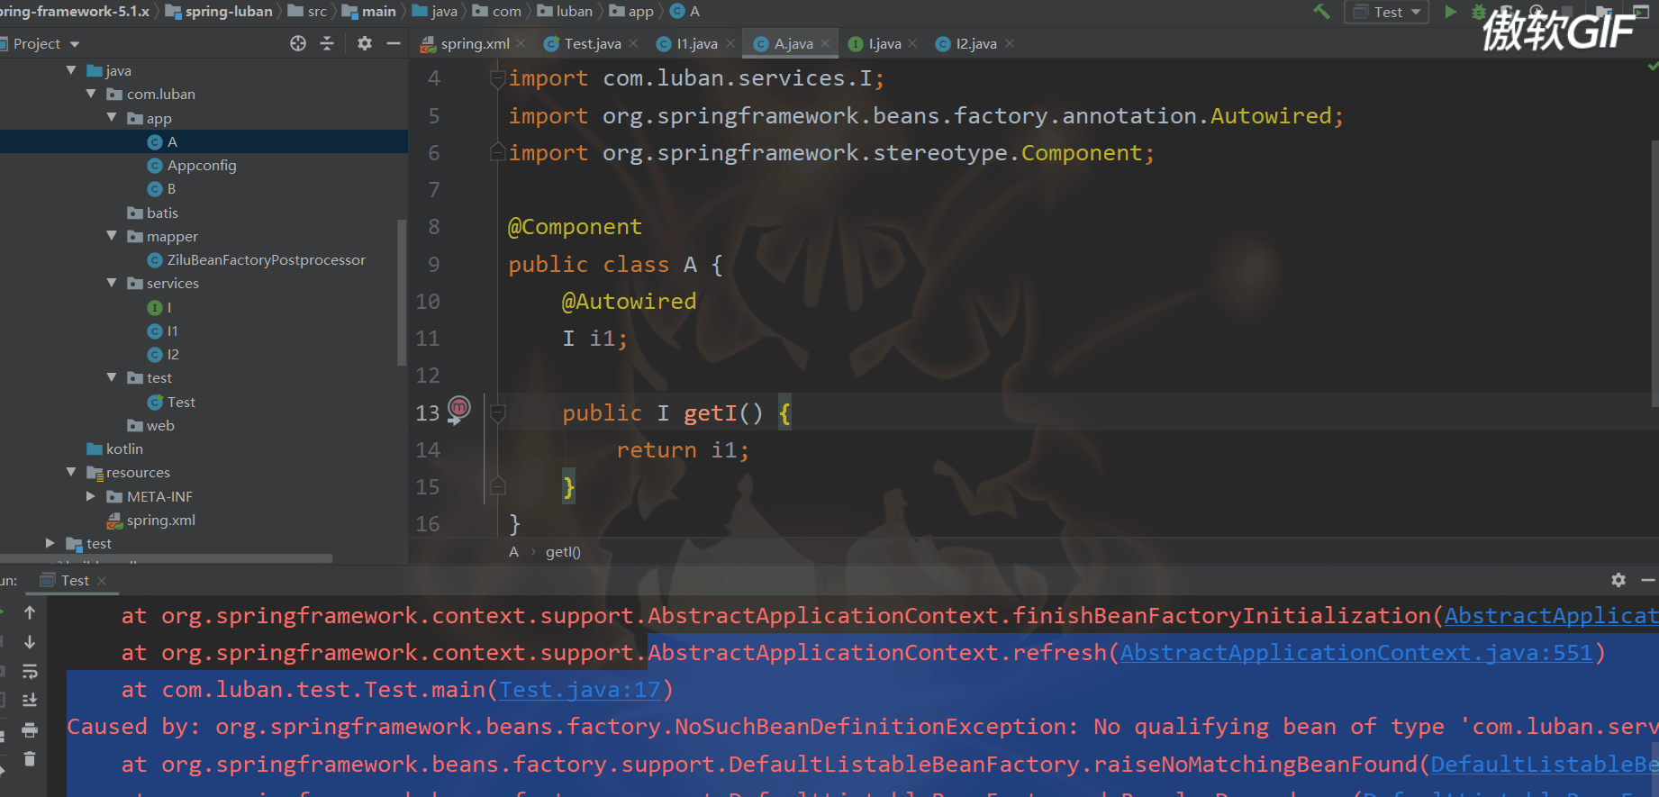The width and height of the screenshot is (1659, 797).
Task: Open Project panel settings gear
Action: [365, 43]
